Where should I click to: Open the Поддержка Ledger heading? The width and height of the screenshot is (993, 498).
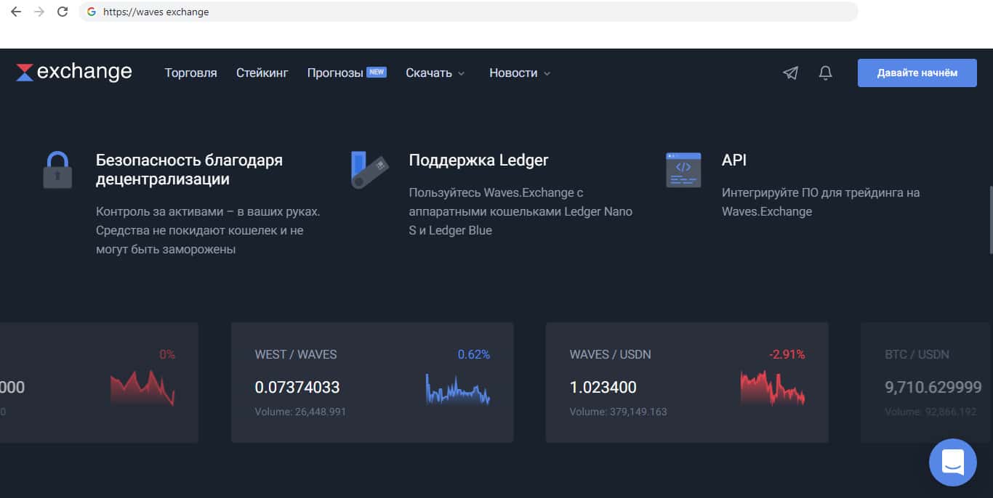(478, 160)
